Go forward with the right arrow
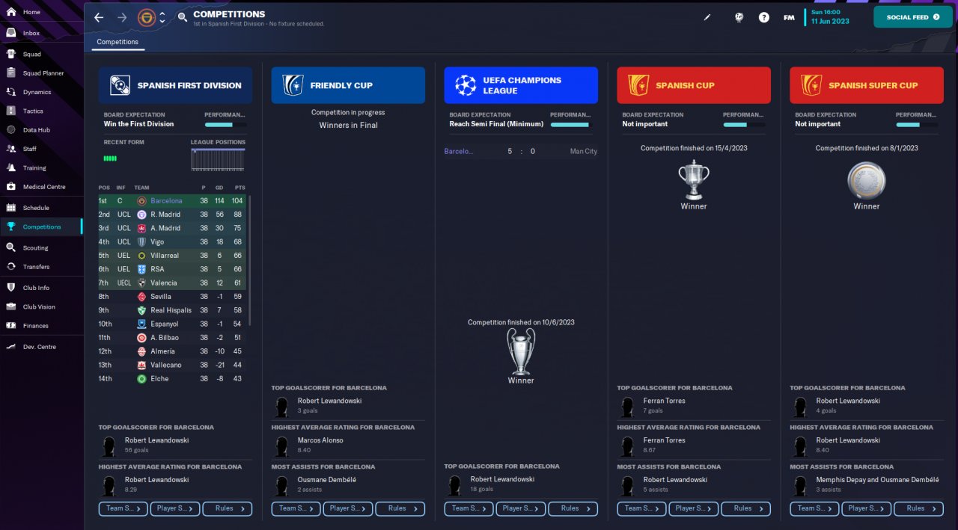This screenshot has height=530, width=958. 122,17
